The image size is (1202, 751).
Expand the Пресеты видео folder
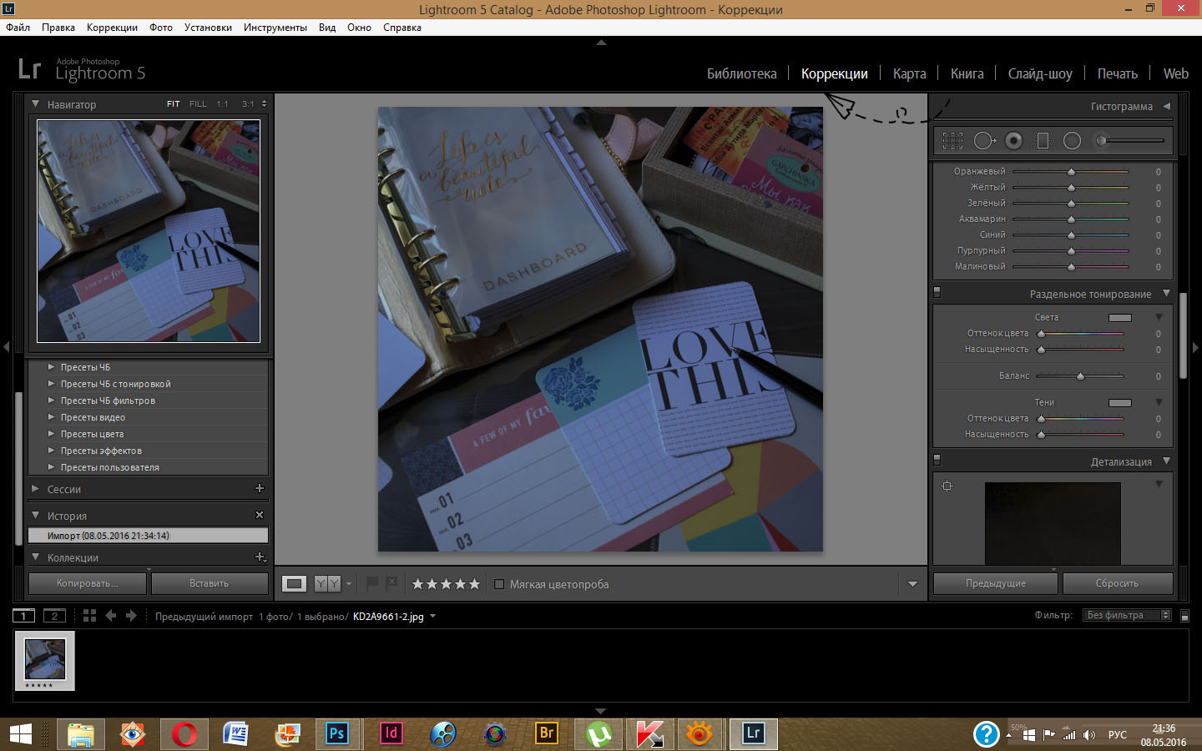[51, 417]
